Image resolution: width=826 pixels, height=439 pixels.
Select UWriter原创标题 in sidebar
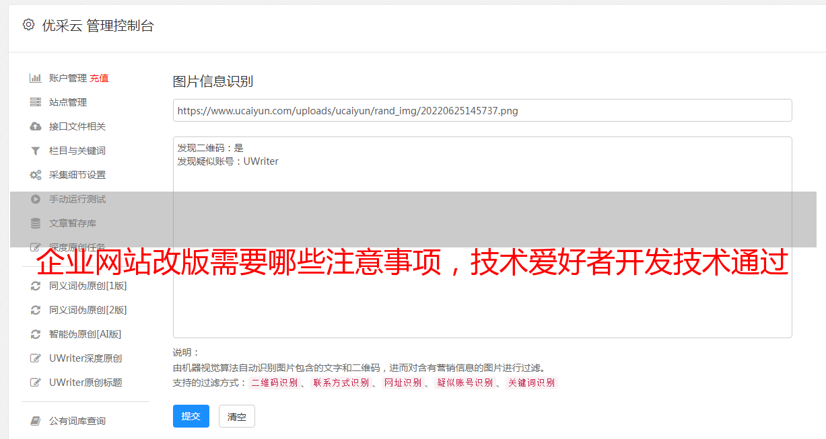tap(85, 383)
